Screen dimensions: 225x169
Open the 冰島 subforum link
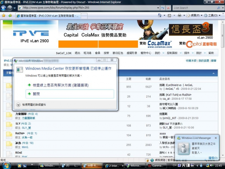pyautogui.click(x=18, y=143)
